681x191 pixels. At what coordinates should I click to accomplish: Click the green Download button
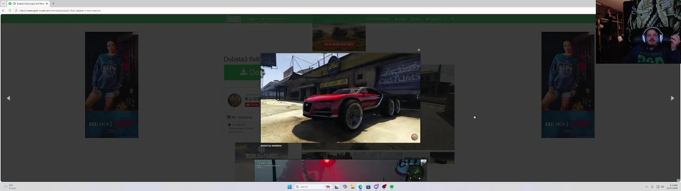242,72
